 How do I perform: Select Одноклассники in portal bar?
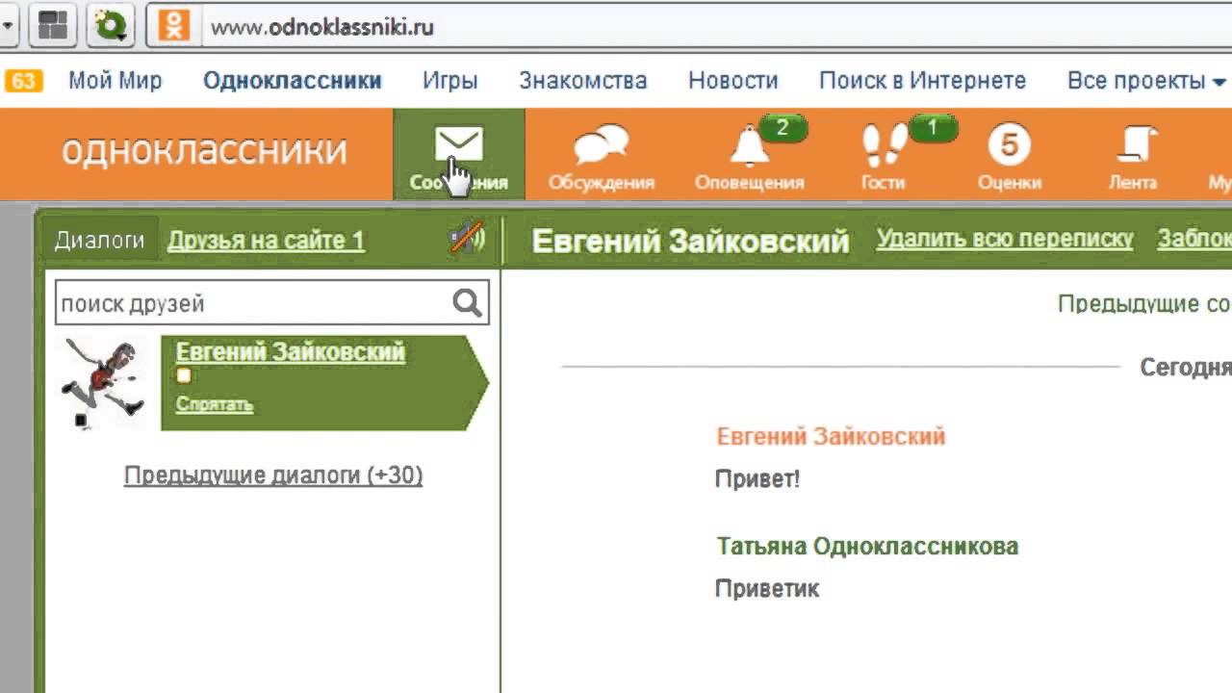[292, 81]
